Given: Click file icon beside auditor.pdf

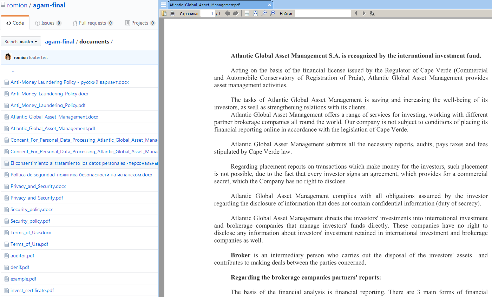Looking at the screenshot, I should pyautogui.click(x=6, y=256).
